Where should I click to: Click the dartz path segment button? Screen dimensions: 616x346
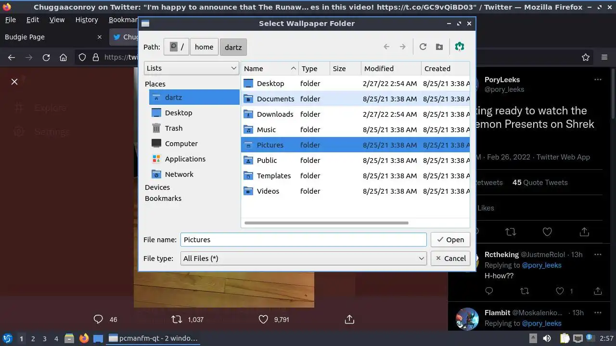[233, 47]
